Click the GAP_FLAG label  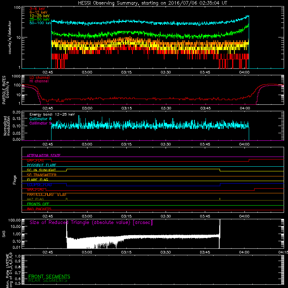coord(35,160)
